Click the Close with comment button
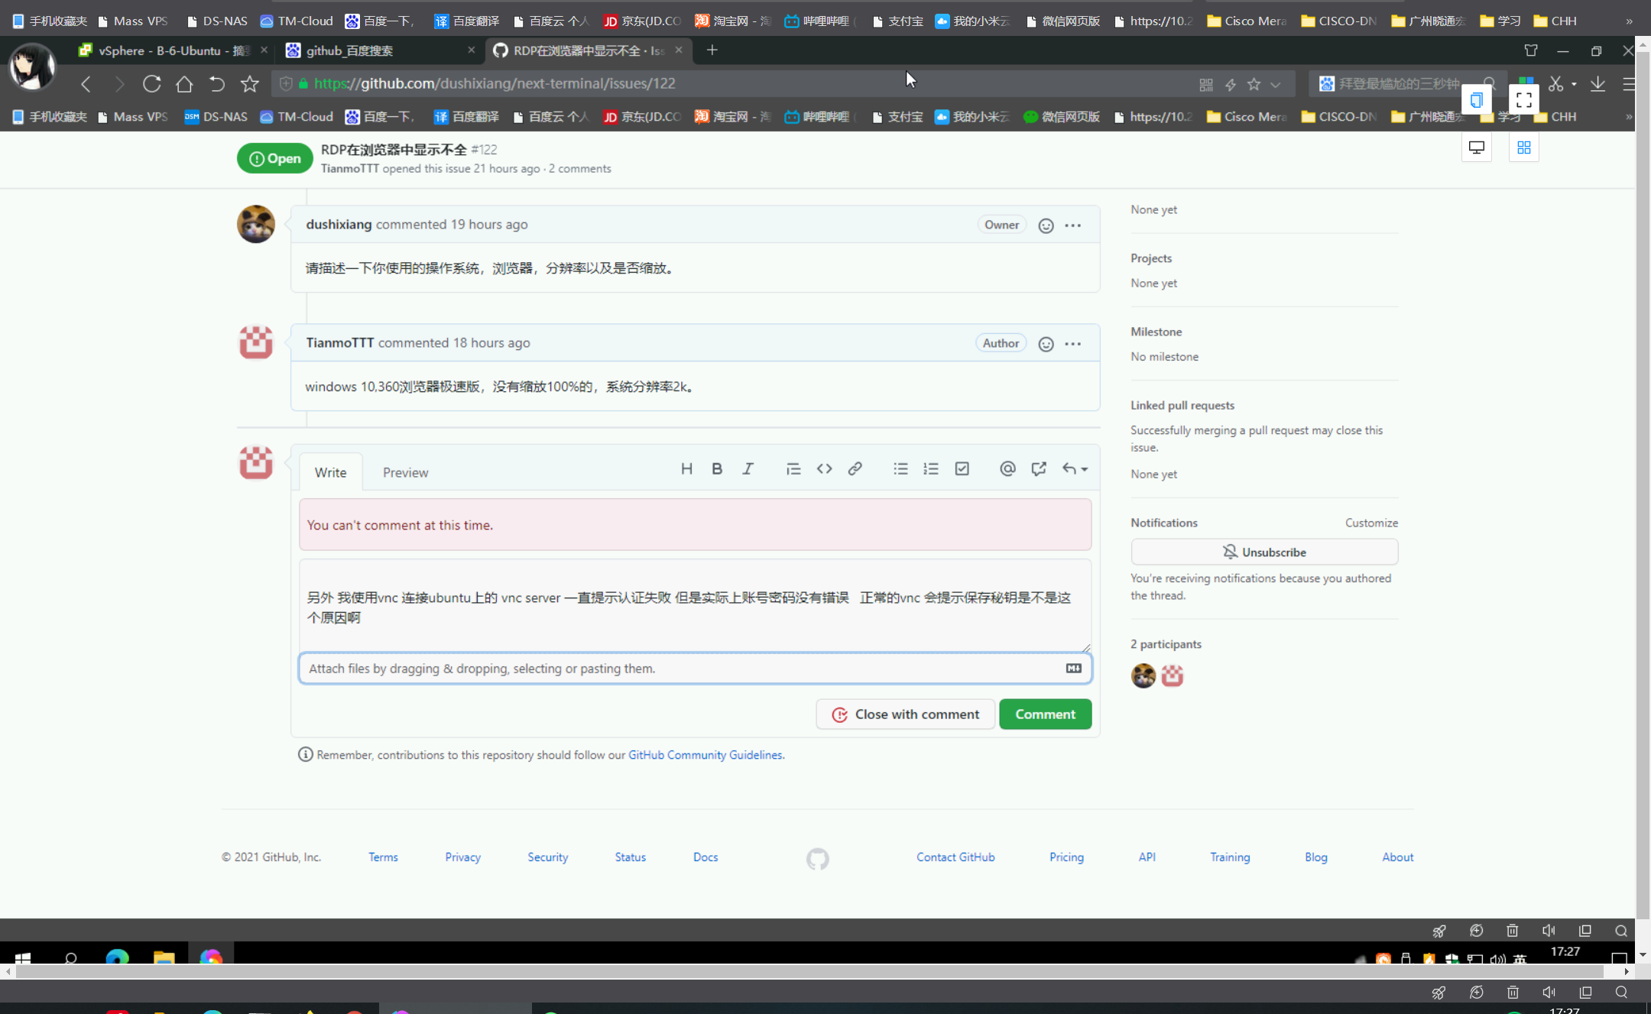The image size is (1651, 1014). (905, 714)
